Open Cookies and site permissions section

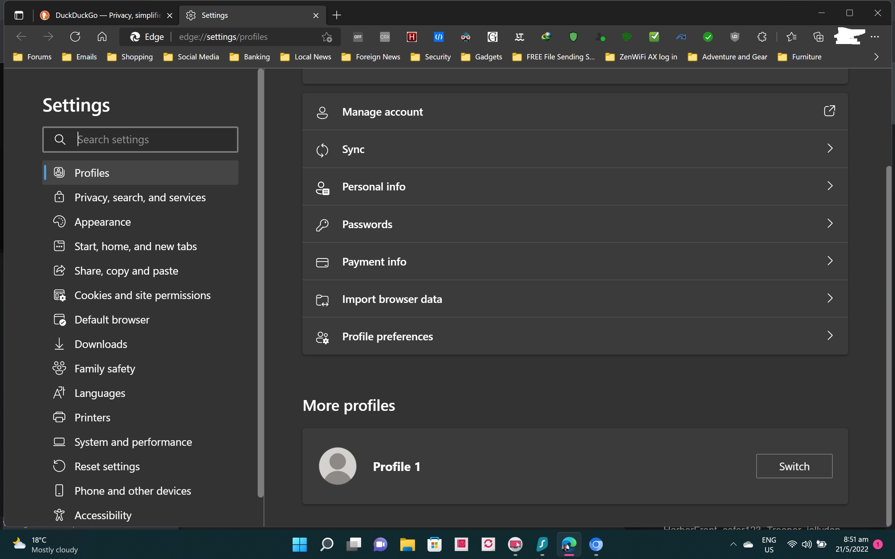tap(142, 296)
